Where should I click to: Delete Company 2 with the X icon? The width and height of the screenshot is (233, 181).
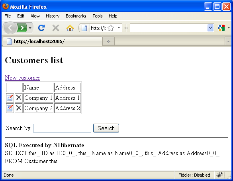point(19,108)
